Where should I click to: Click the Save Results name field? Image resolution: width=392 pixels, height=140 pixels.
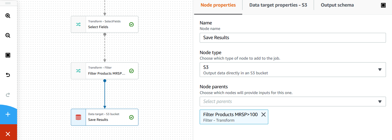(x=293, y=38)
